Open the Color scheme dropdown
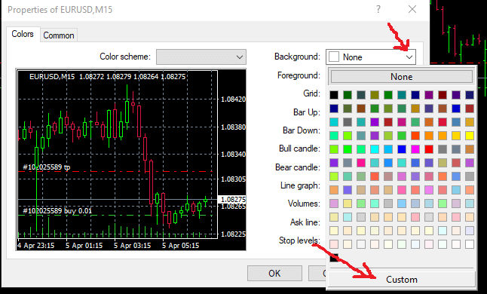487x294 pixels. coord(201,57)
